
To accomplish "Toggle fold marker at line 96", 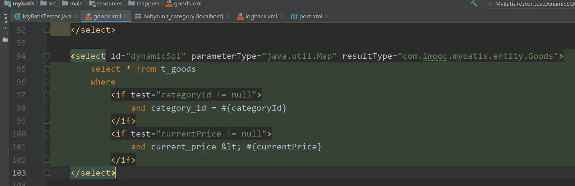I will pyautogui.click(x=47, y=82).
